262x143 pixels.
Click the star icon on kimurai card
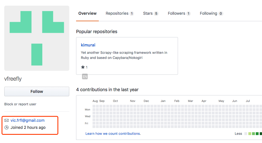pos(83,67)
